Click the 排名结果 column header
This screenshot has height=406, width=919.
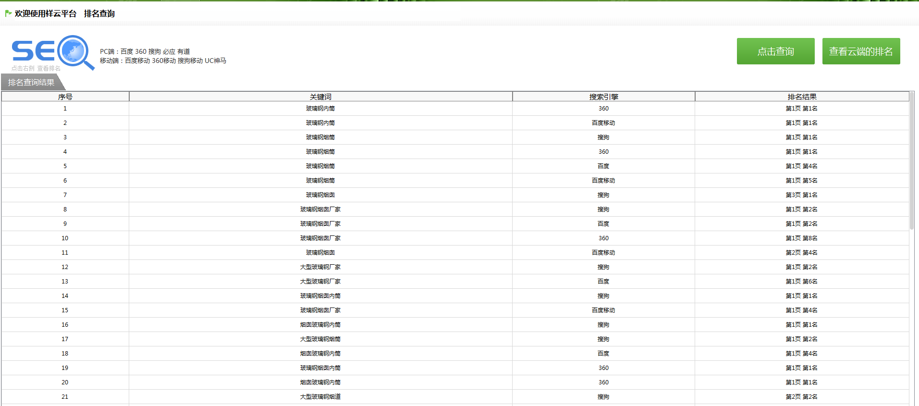coord(802,97)
